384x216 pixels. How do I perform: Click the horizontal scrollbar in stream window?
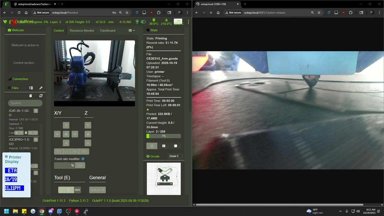click(x=279, y=205)
